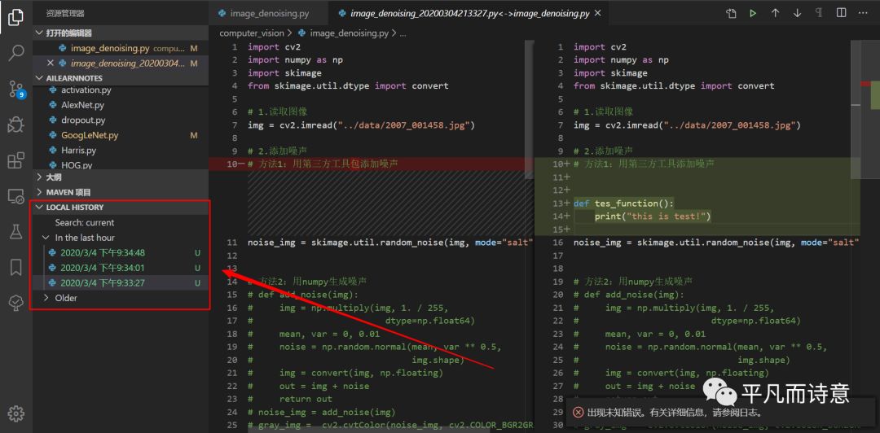
Task: Click the 出现未知错误 notification message
Action: point(675,413)
